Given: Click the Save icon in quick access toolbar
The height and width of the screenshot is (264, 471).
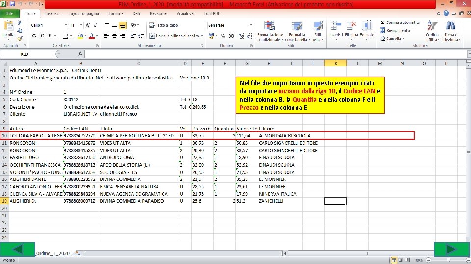Looking at the screenshot, I should (x=12, y=4).
